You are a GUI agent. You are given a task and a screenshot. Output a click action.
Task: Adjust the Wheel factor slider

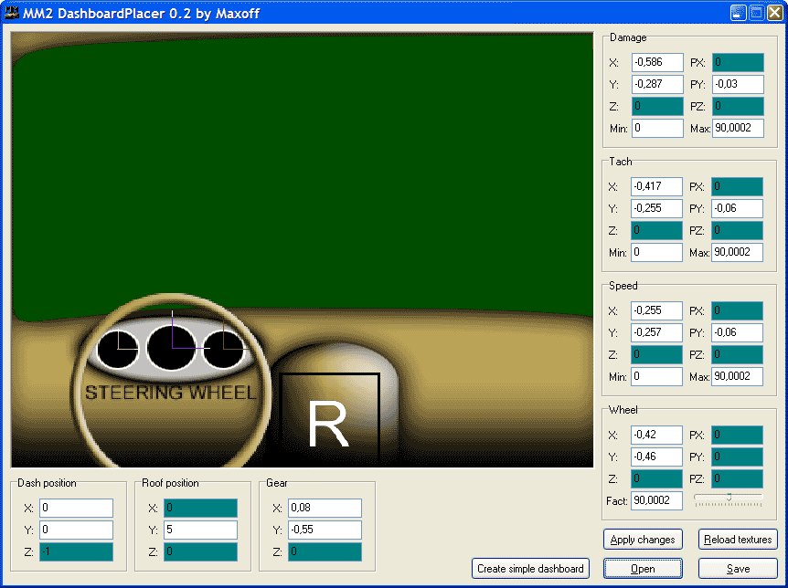pos(729,498)
